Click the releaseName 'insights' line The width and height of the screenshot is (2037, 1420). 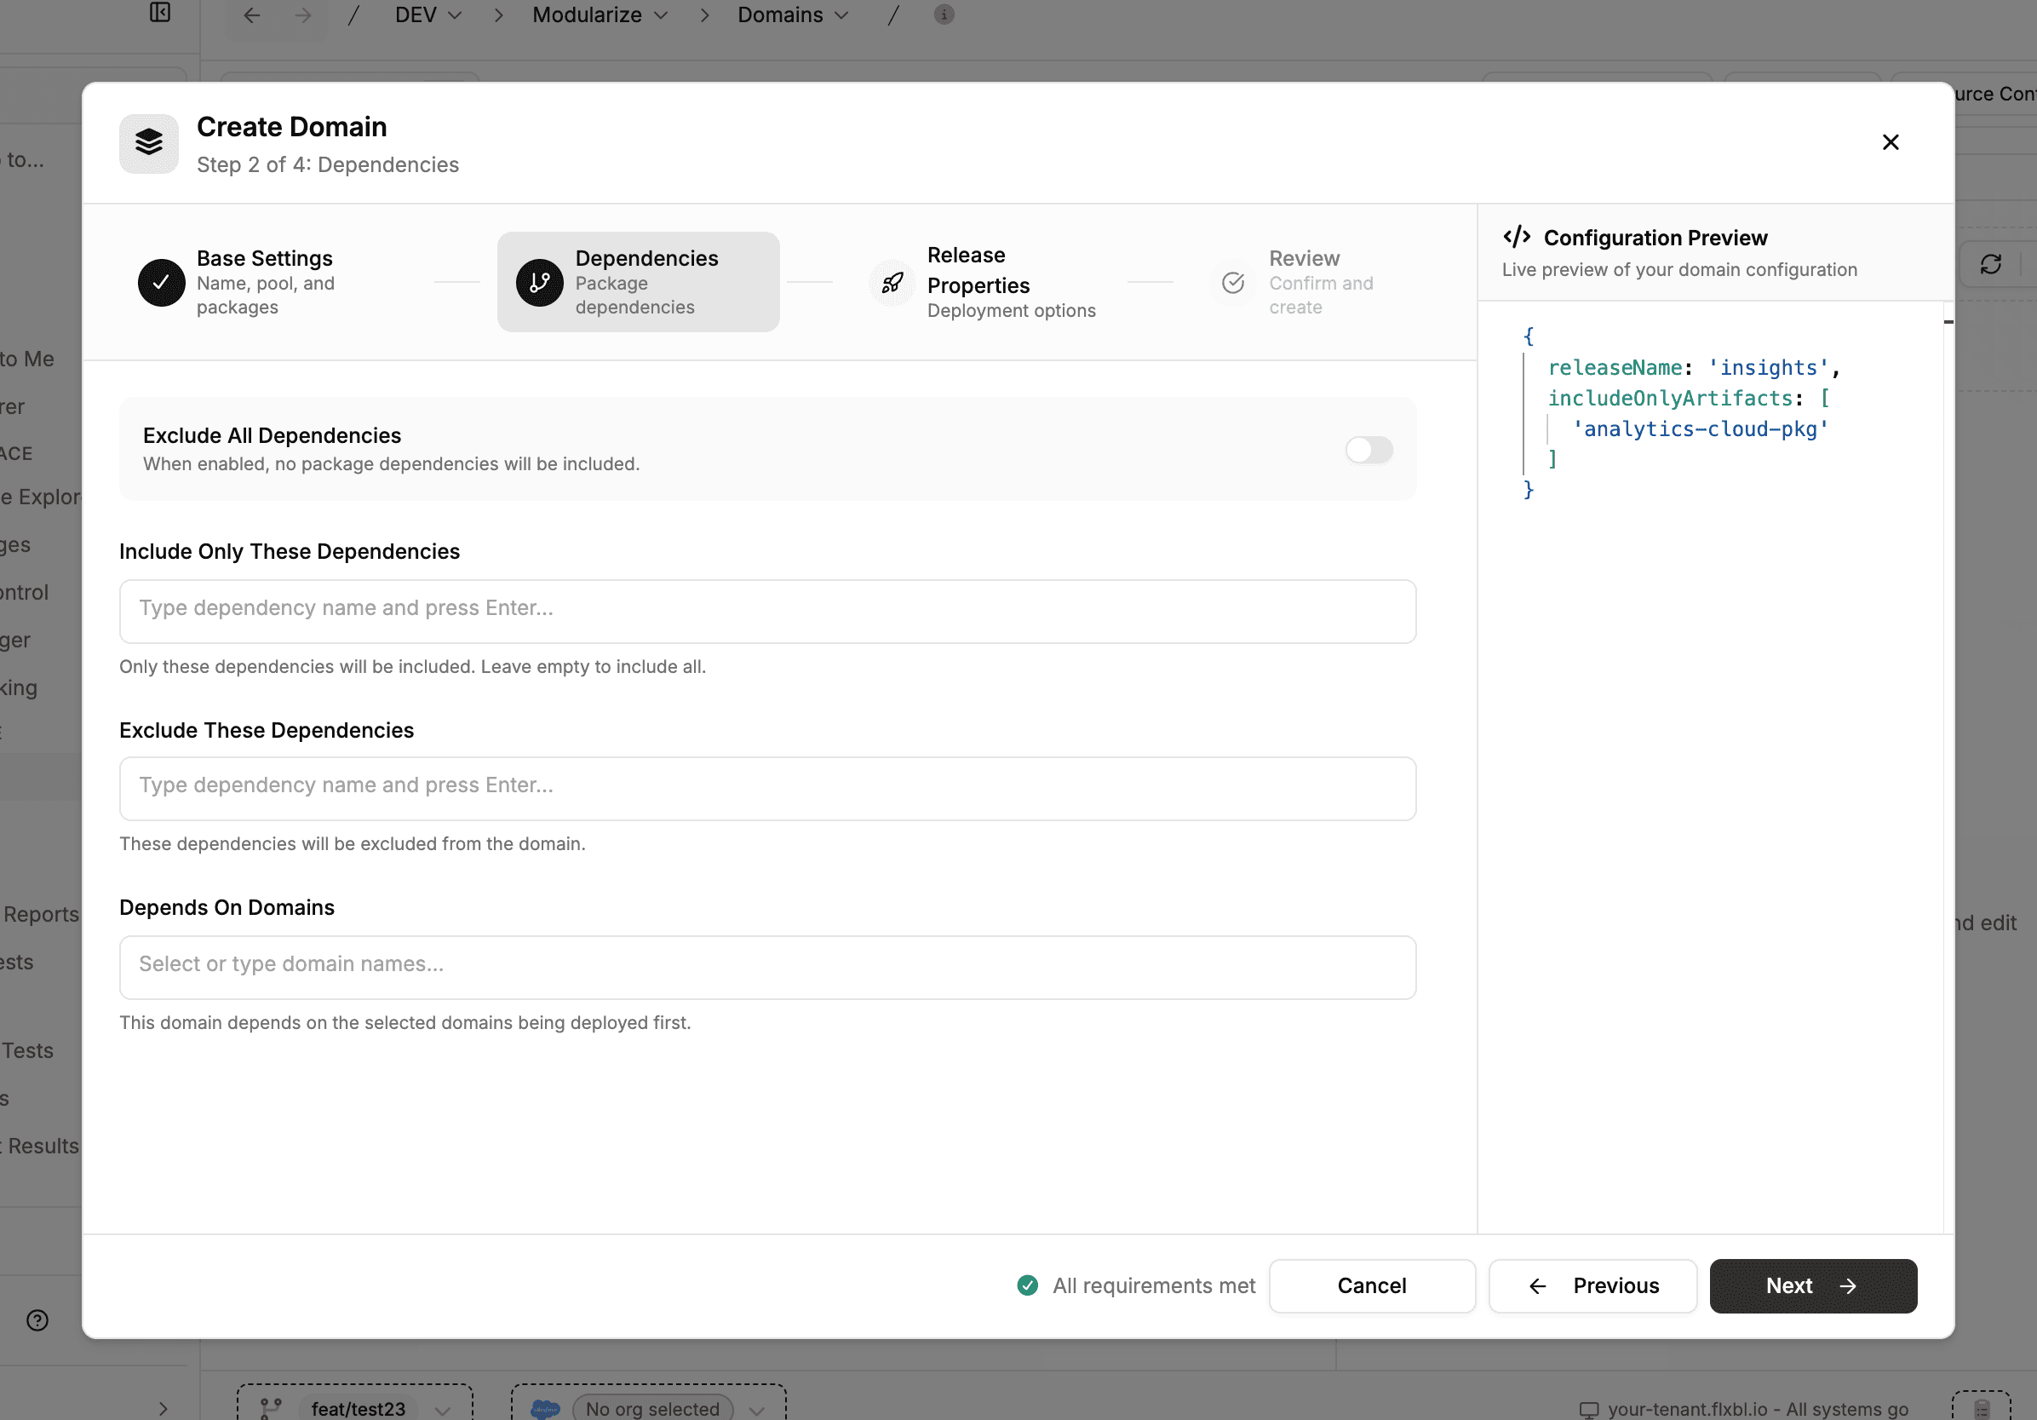pos(1695,367)
